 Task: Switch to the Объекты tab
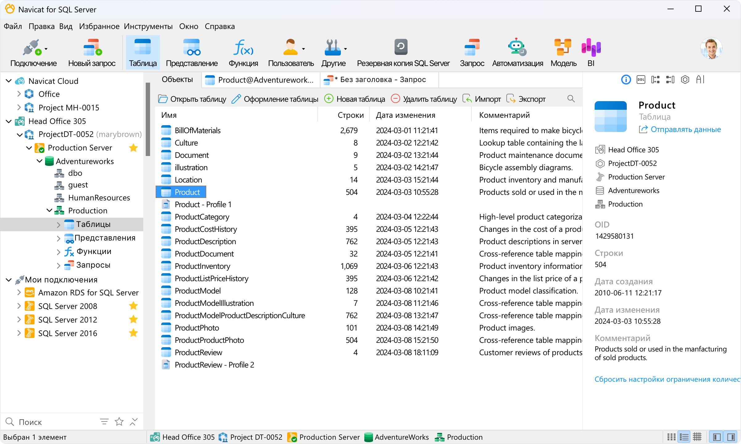pos(177,80)
